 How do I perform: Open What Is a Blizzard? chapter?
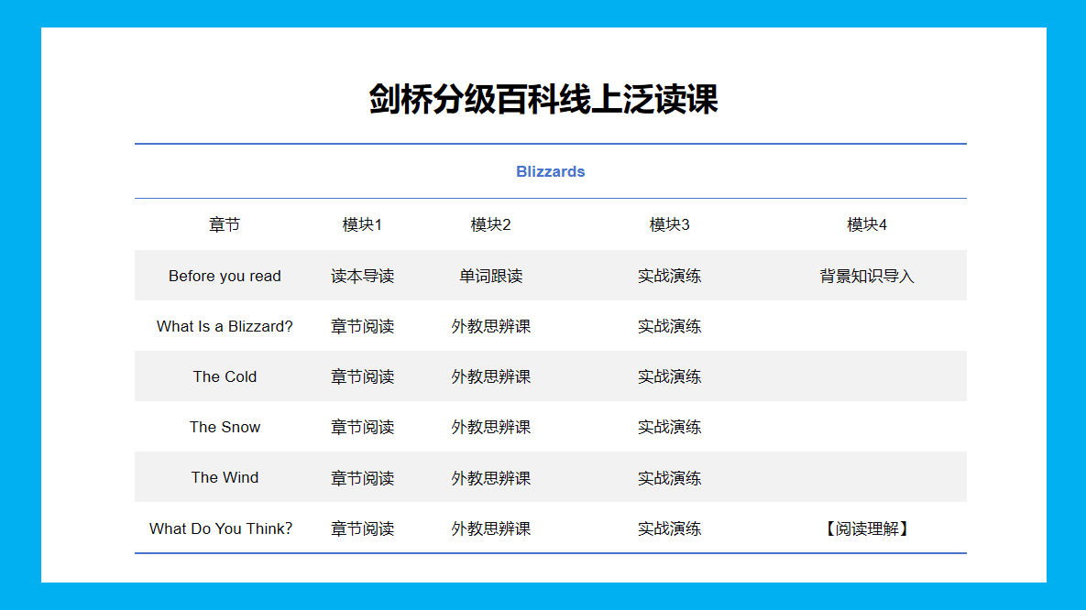[x=225, y=325]
